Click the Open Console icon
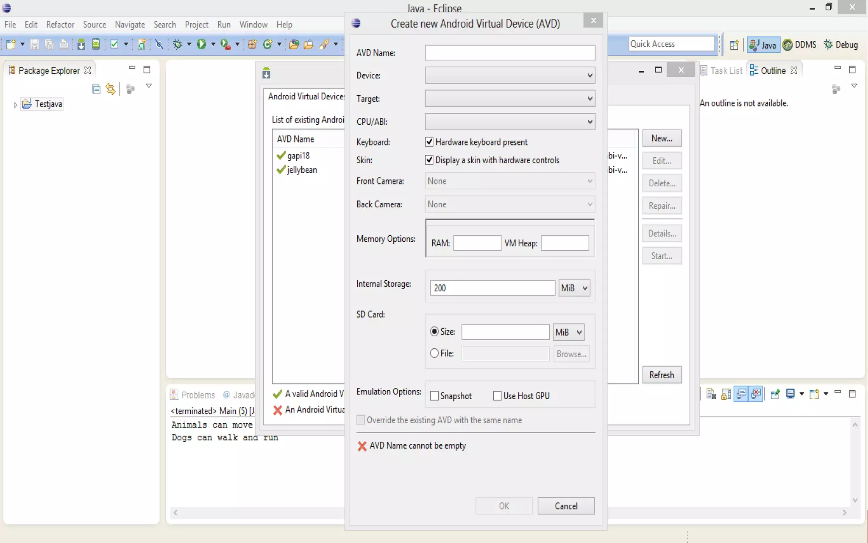Screen dimensions: 868x543 pos(815,395)
